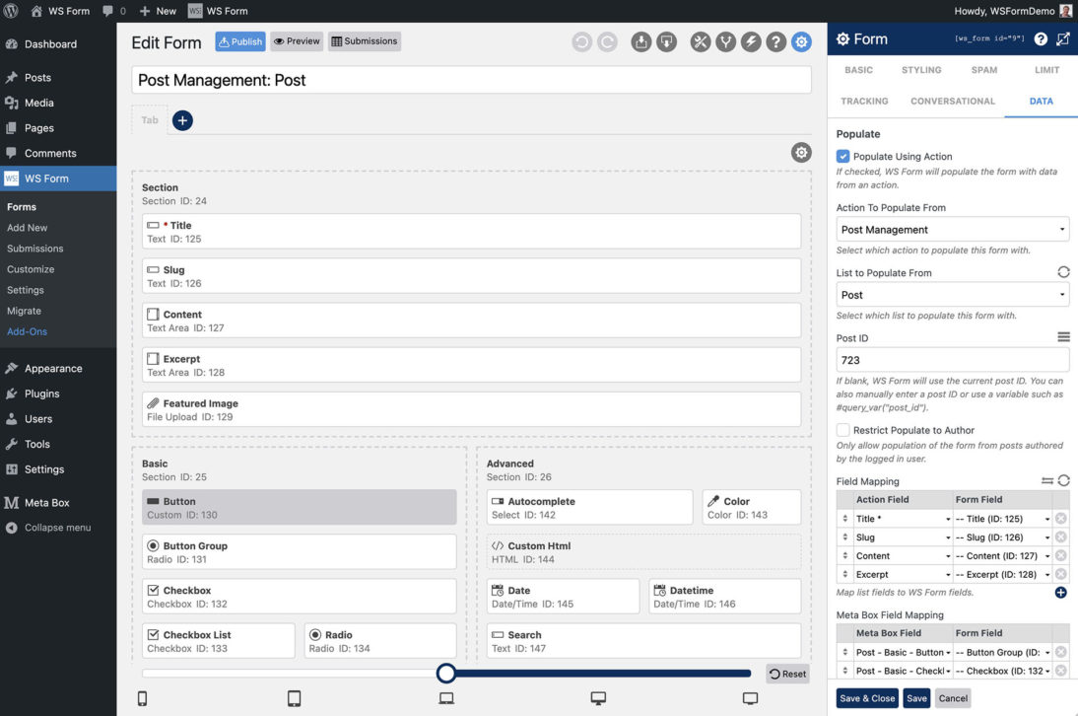Switch to the Spam tab
This screenshot has height=716, width=1078.
[983, 70]
